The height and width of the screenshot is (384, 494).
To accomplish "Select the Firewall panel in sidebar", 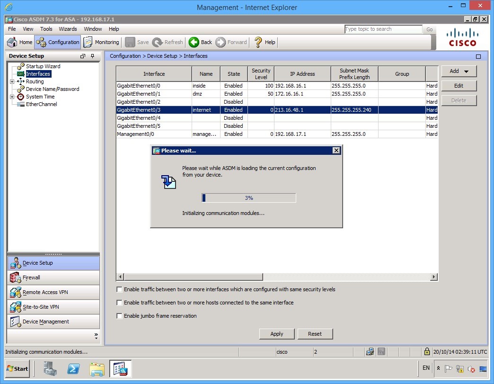I will (x=30, y=277).
